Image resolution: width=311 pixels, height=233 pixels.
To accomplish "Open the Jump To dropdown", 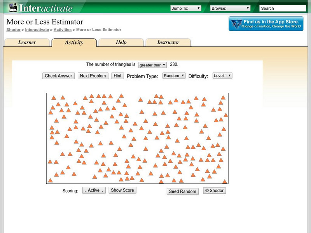I will click(x=185, y=8).
